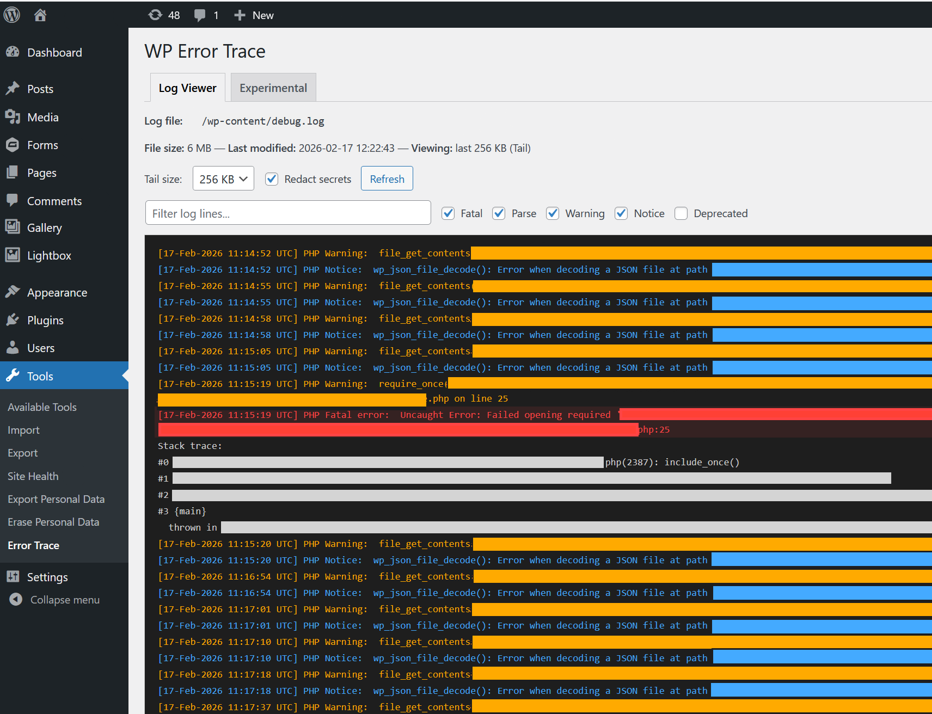Enable the Deprecated log filter
Viewport: 932px width, 714px height.
(x=681, y=213)
